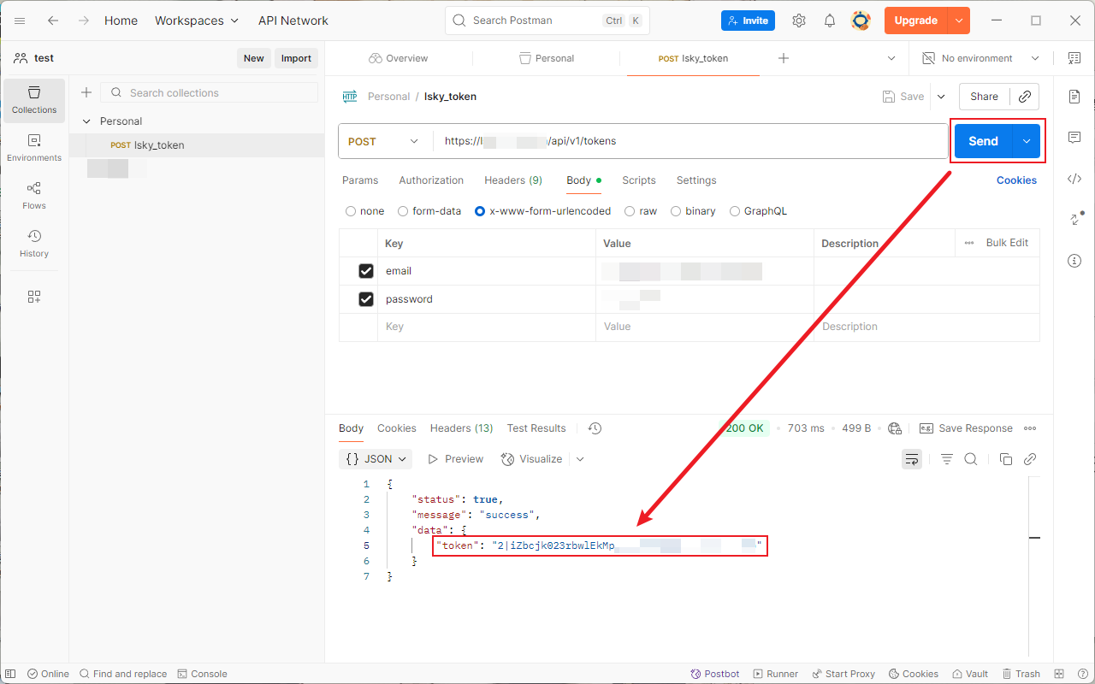Click the Import button
Screen dimensions: 1095x684
coord(296,58)
